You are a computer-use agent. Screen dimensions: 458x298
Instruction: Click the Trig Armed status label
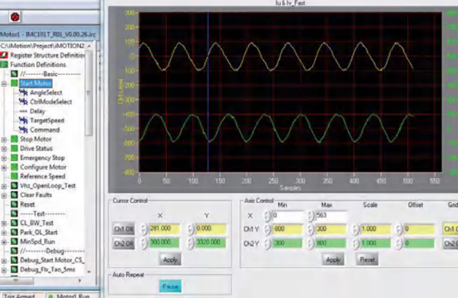(x=19, y=295)
